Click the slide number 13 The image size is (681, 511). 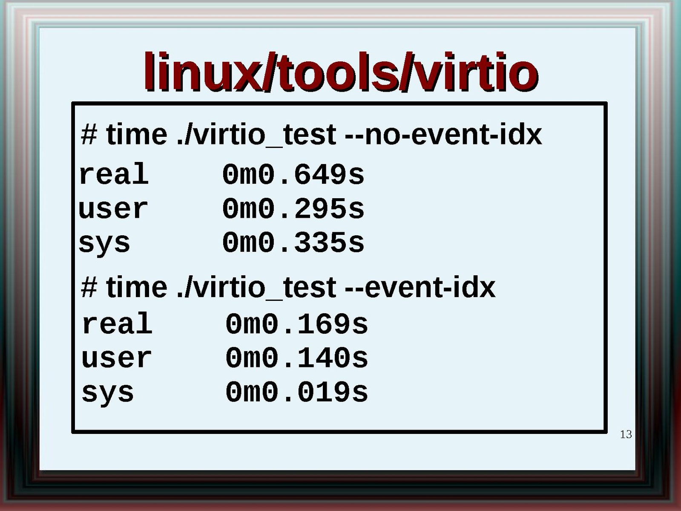626,434
